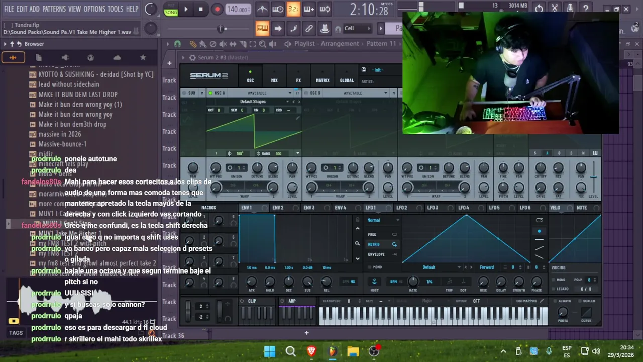This screenshot has width=643, height=362.
Task: Select LFO ENVELOPE trigger mode
Action: coord(382,254)
